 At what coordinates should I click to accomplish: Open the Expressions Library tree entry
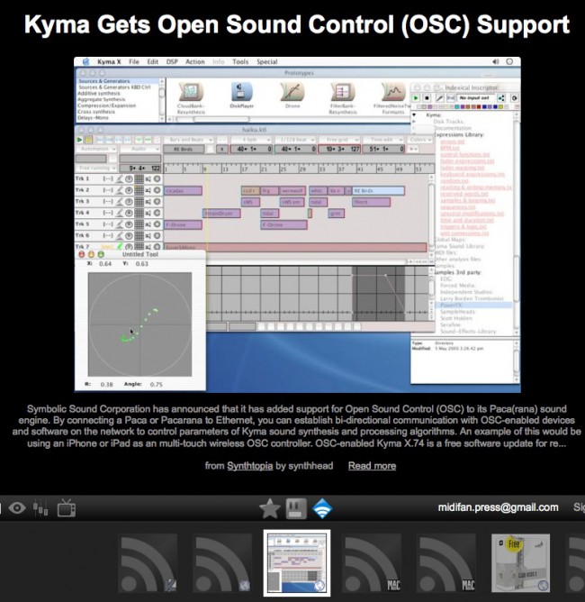tap(458, 135)
